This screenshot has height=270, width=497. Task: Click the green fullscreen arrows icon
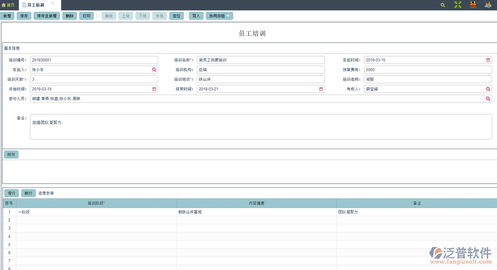click(x=458, y=5)
